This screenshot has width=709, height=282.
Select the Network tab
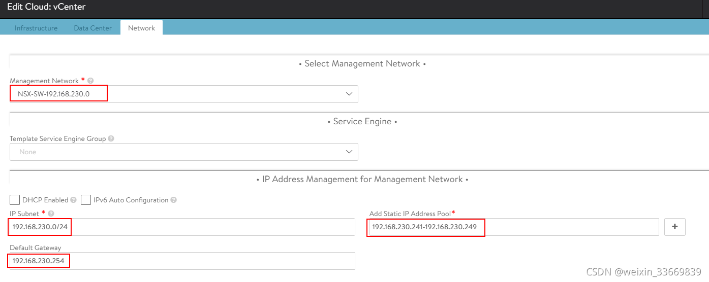141,28
